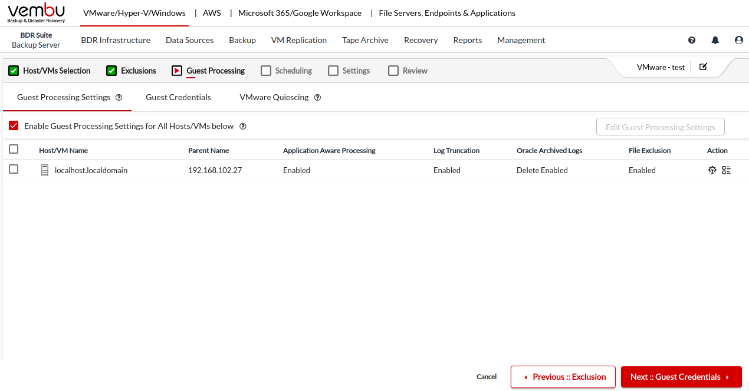Tick the select-all checkbox in table header
The width and height of the screenshot is (749, 391).
pos(14,150)
